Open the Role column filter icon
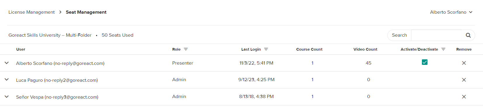 click(186, 49)
